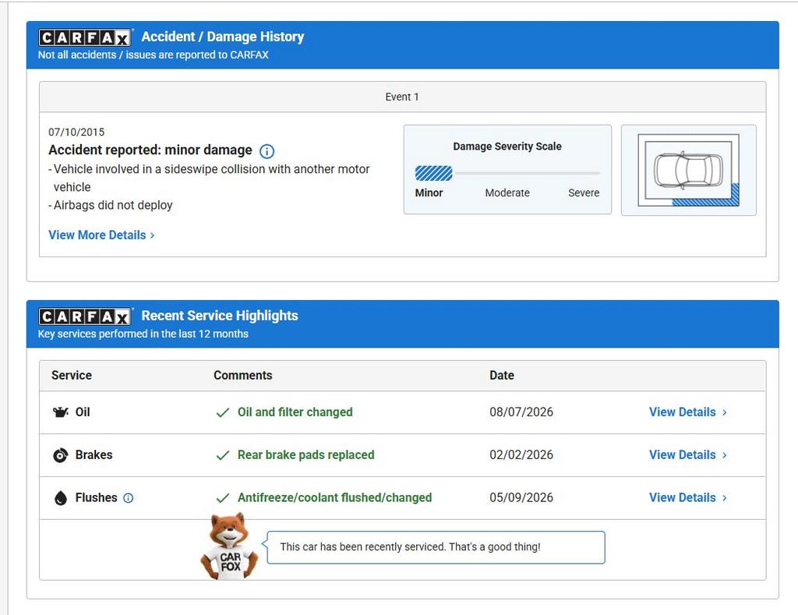Click the CARFAX logo beside Accident / Damage History

coord(85,37)
